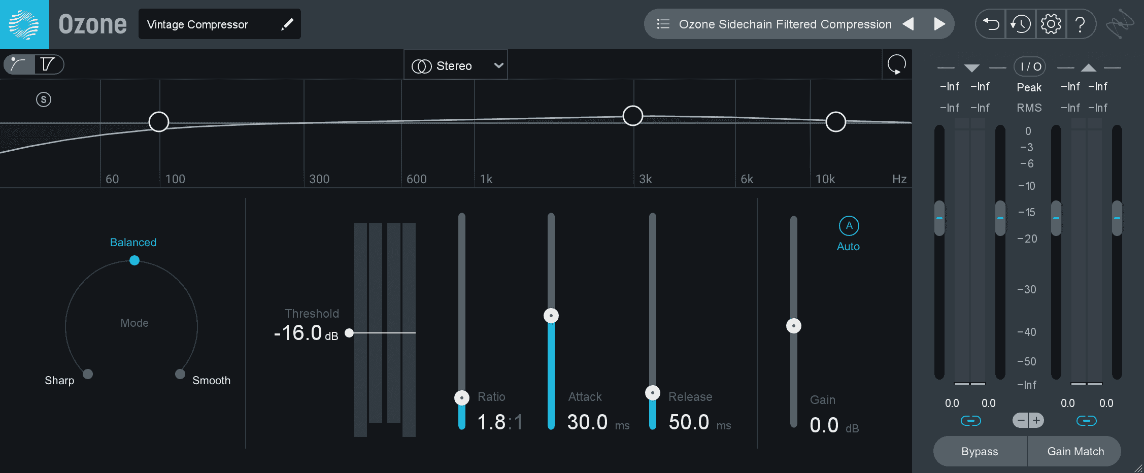Click the threshold slider handle
The width and height of the screenshot is (1144, 473).
click(x=349, y=333)
